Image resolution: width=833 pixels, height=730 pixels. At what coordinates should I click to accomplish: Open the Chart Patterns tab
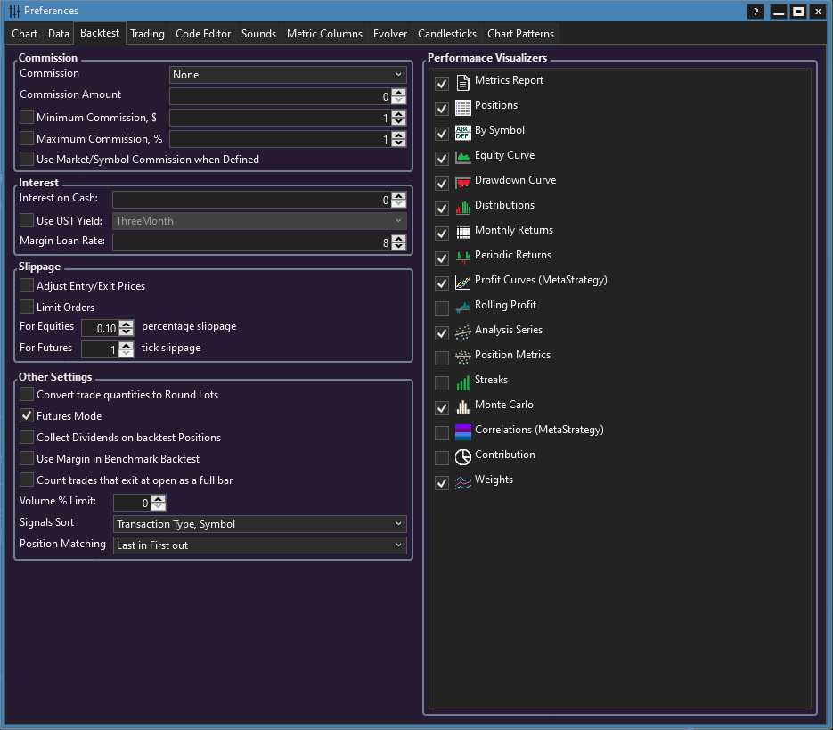click(x=520, y=34)
